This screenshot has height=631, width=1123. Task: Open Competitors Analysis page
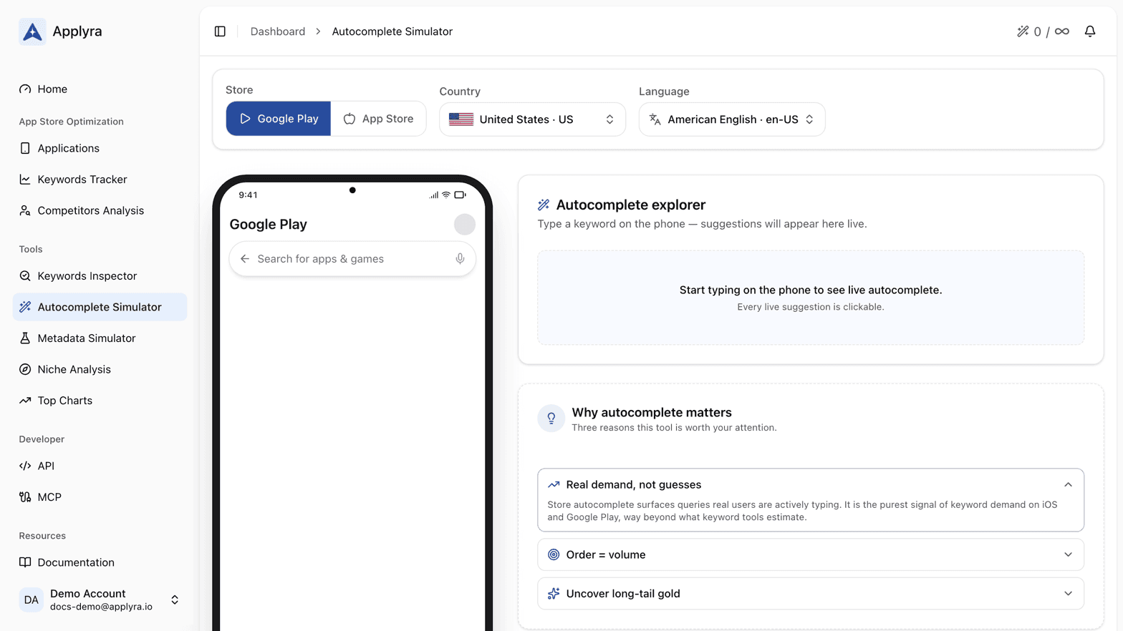click(100, 210)
